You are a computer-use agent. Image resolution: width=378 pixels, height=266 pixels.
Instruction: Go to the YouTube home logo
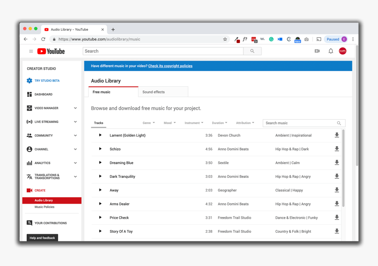pos(51,51)
